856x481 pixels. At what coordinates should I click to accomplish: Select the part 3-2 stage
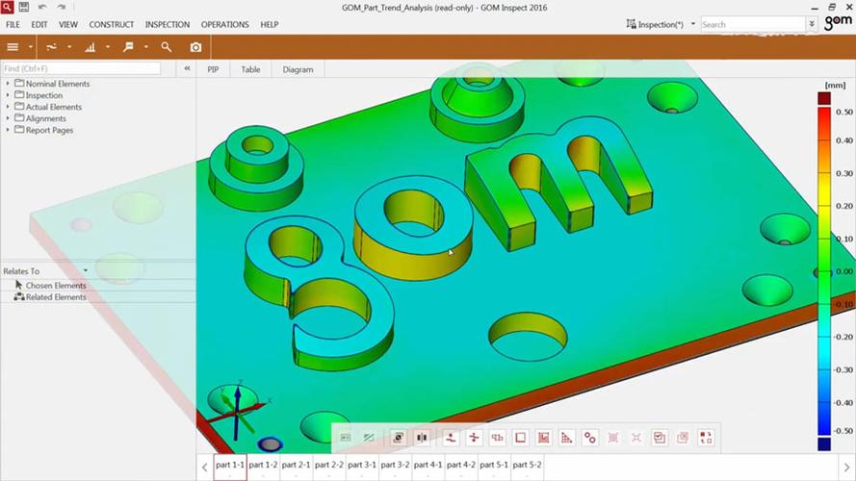coord(395,467)
